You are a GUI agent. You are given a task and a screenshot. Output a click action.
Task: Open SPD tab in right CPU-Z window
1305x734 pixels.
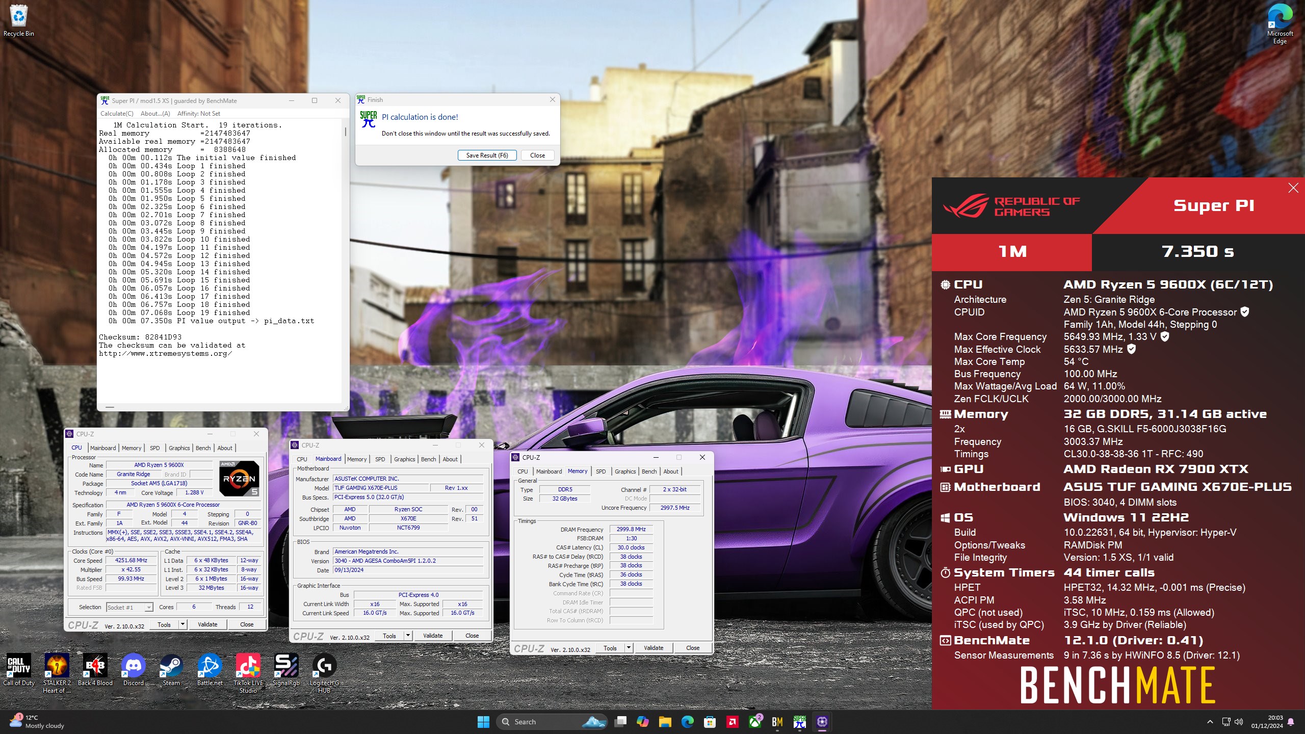pyautogui.click(x=601, y=471)
